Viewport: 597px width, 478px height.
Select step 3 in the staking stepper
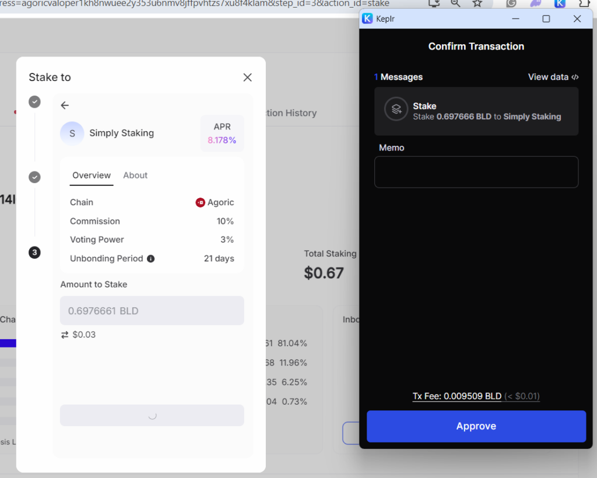[35, 252]
